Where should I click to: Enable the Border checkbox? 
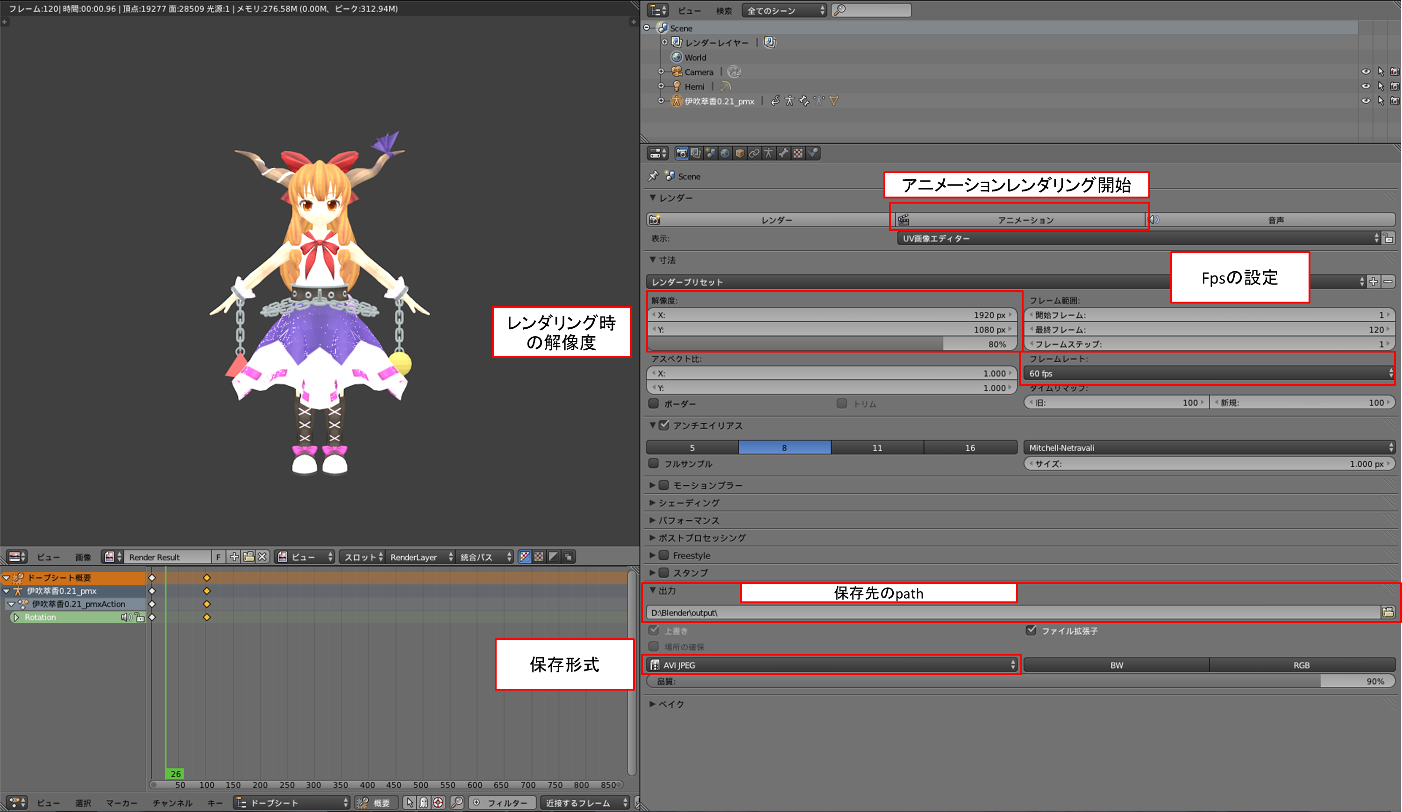(654, 403)
